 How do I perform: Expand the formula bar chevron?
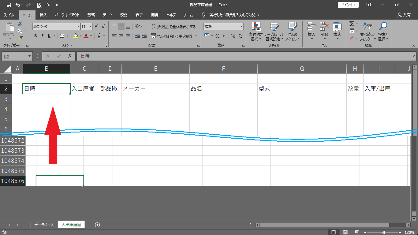pyautogui.click(x=414, y=56)
